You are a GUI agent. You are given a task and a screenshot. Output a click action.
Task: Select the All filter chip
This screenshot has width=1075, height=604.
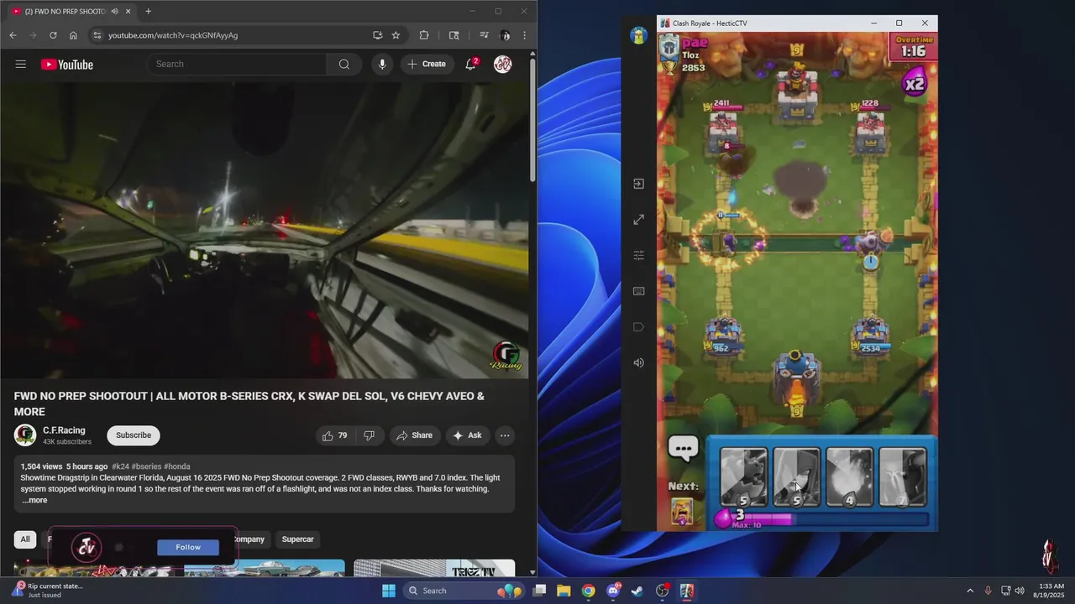click(25, 539)
